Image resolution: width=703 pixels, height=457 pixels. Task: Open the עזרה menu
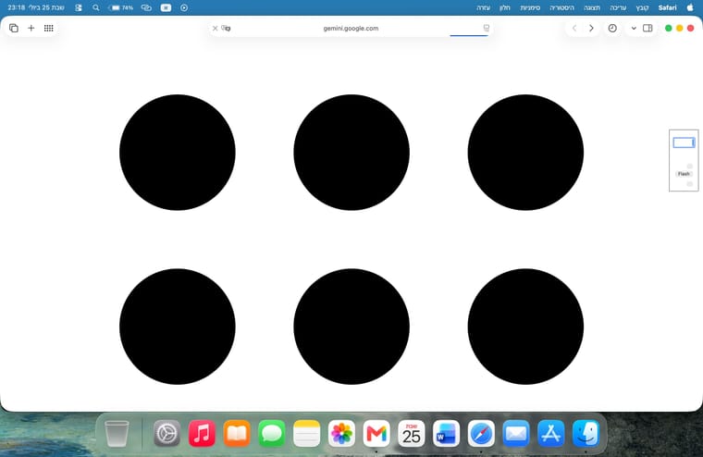pyautogui.click(x=483, y=7)
